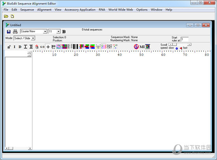Click the MI mutual information icon
217x160 pixels.
pos(142,47)
